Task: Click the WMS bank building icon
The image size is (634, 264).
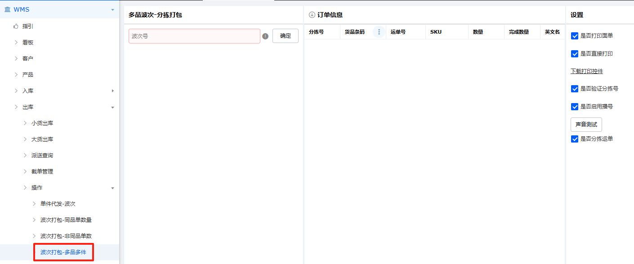Action: (x=7, y=9)
